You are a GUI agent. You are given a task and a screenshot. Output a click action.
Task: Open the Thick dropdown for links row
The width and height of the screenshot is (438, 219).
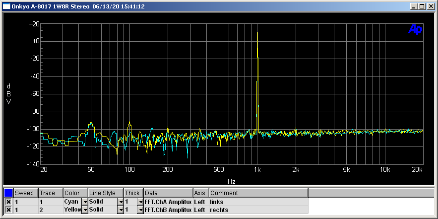(x=140, y=202)
